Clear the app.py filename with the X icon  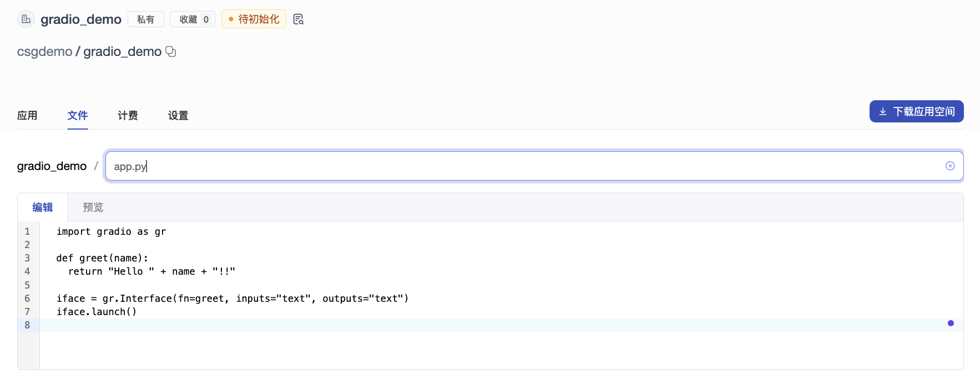[950, 166]
